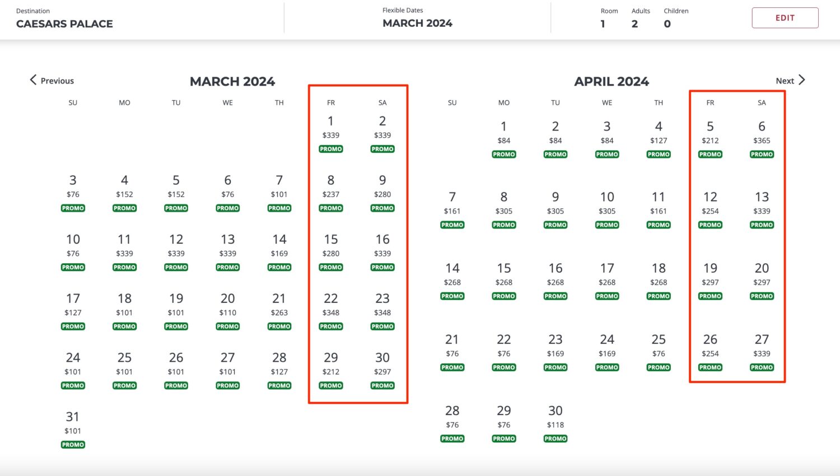Select the cheapest $76 rate on March 3

click(73, 188)
